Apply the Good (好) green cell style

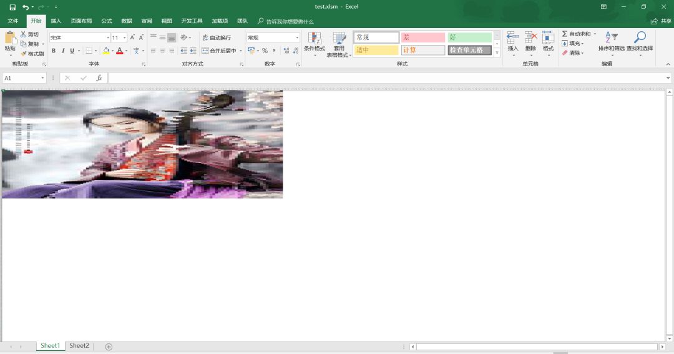[470, 37]
